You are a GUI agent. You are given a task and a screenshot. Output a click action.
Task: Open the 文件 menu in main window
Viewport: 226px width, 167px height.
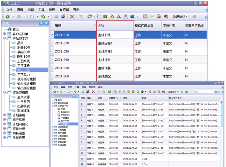[x=9, y=10]
